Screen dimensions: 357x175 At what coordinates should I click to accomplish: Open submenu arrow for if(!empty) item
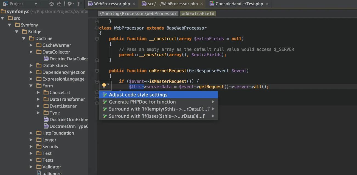point(213,109)
